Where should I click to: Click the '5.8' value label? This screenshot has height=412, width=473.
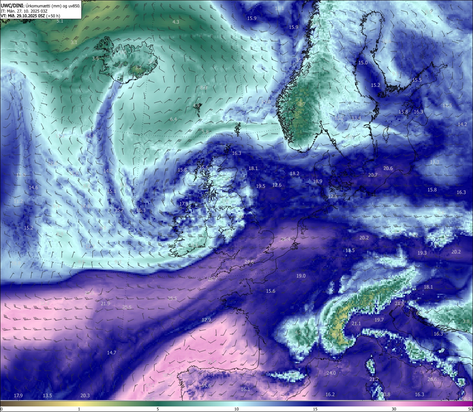205,132
